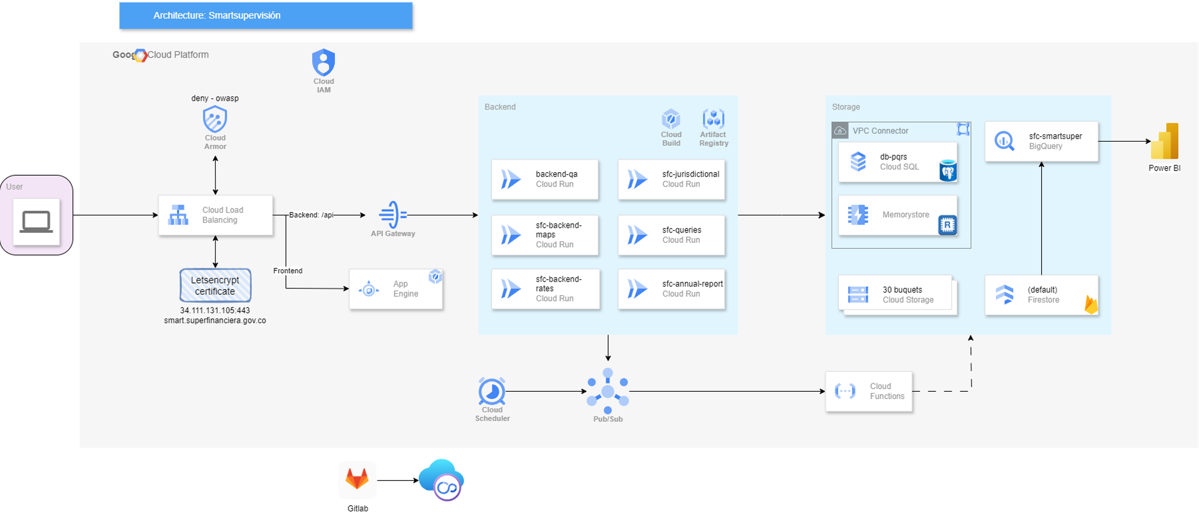Select the sfc-queries Cloud Run icon
The image size is (1199, 514).
coord(637,235)
